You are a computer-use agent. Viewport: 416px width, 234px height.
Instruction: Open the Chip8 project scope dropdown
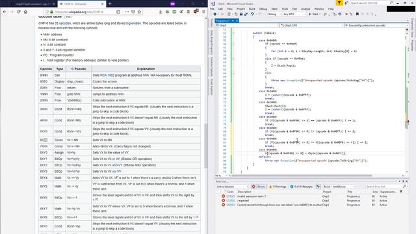tap(247, 25)
